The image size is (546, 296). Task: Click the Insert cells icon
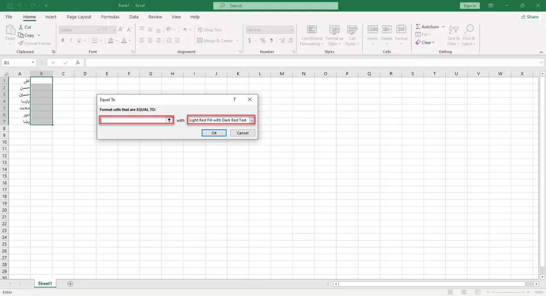click(372, 29)
